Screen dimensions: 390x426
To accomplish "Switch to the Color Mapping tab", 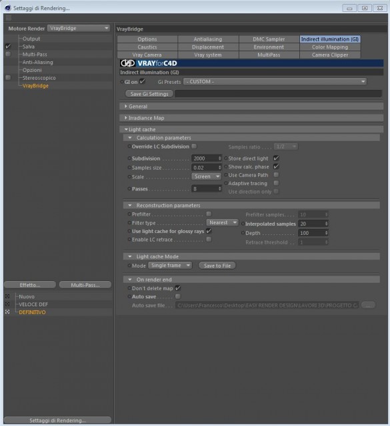I will pyautogui.click(x=330, y=47).
